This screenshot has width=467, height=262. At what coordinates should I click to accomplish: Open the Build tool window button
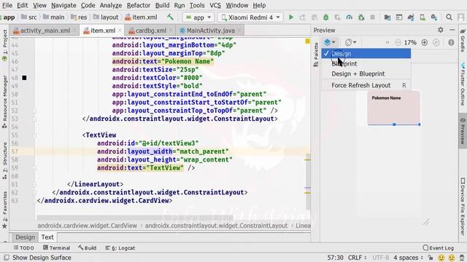pyautogui.click(x=88, y=247)
